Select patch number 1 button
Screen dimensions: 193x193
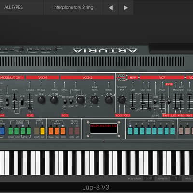[181, 131]
